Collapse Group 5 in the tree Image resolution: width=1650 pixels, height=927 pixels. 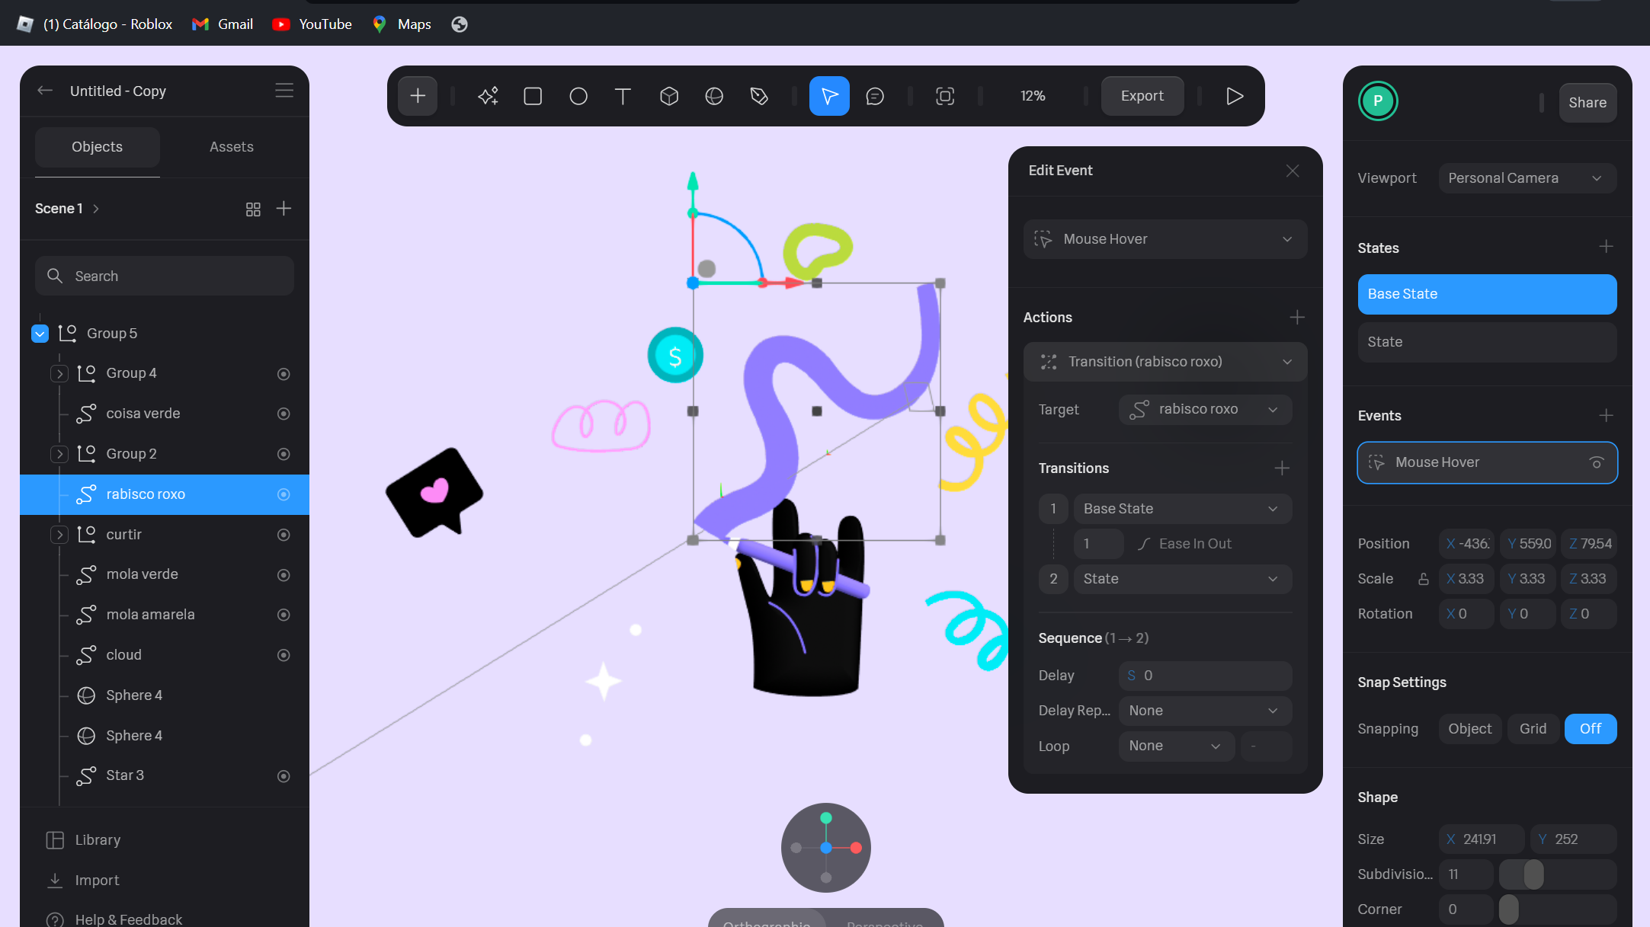point(40,334)
